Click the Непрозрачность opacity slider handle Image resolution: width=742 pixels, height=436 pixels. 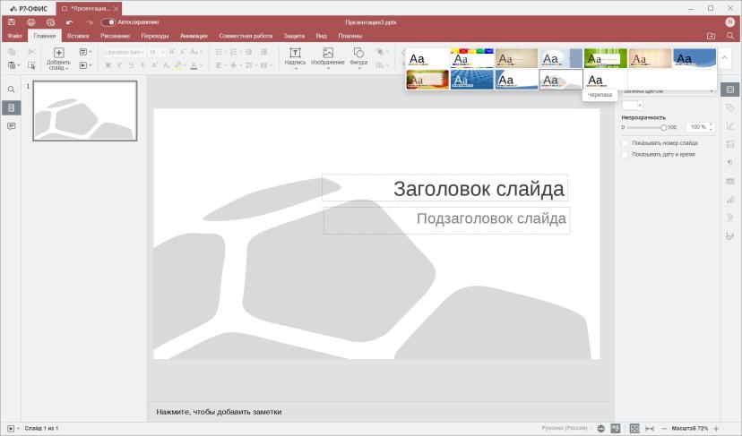[x=663, y=128]
